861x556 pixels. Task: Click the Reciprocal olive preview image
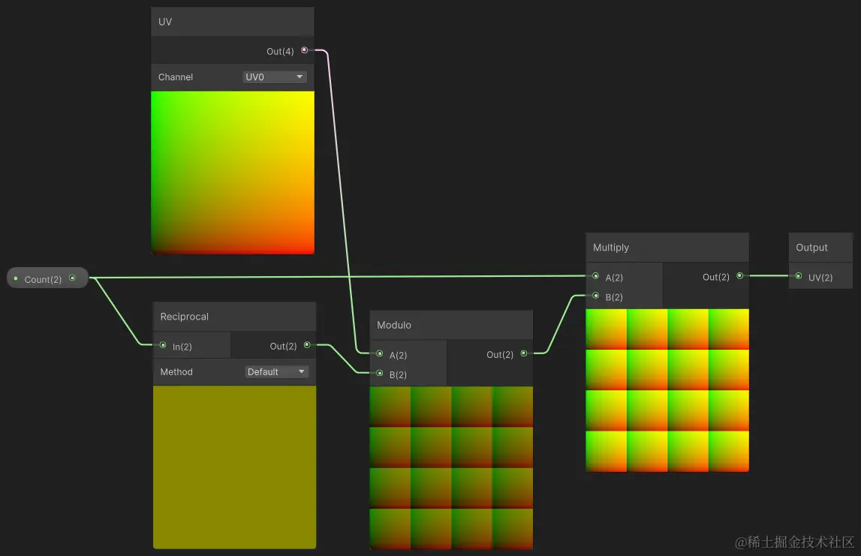pyautogui.click(x=234, y=467)
